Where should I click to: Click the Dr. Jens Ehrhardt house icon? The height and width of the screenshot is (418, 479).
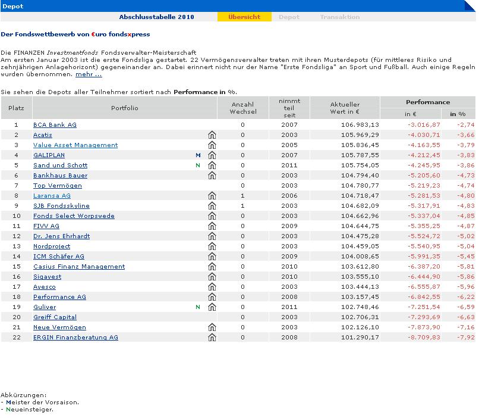pos(212,236)
